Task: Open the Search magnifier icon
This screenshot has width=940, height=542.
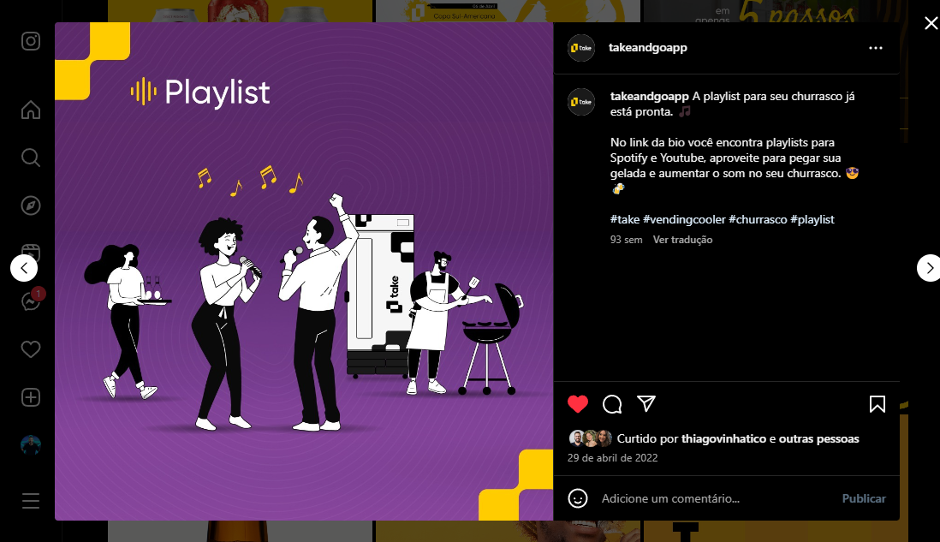Action: 31,158
